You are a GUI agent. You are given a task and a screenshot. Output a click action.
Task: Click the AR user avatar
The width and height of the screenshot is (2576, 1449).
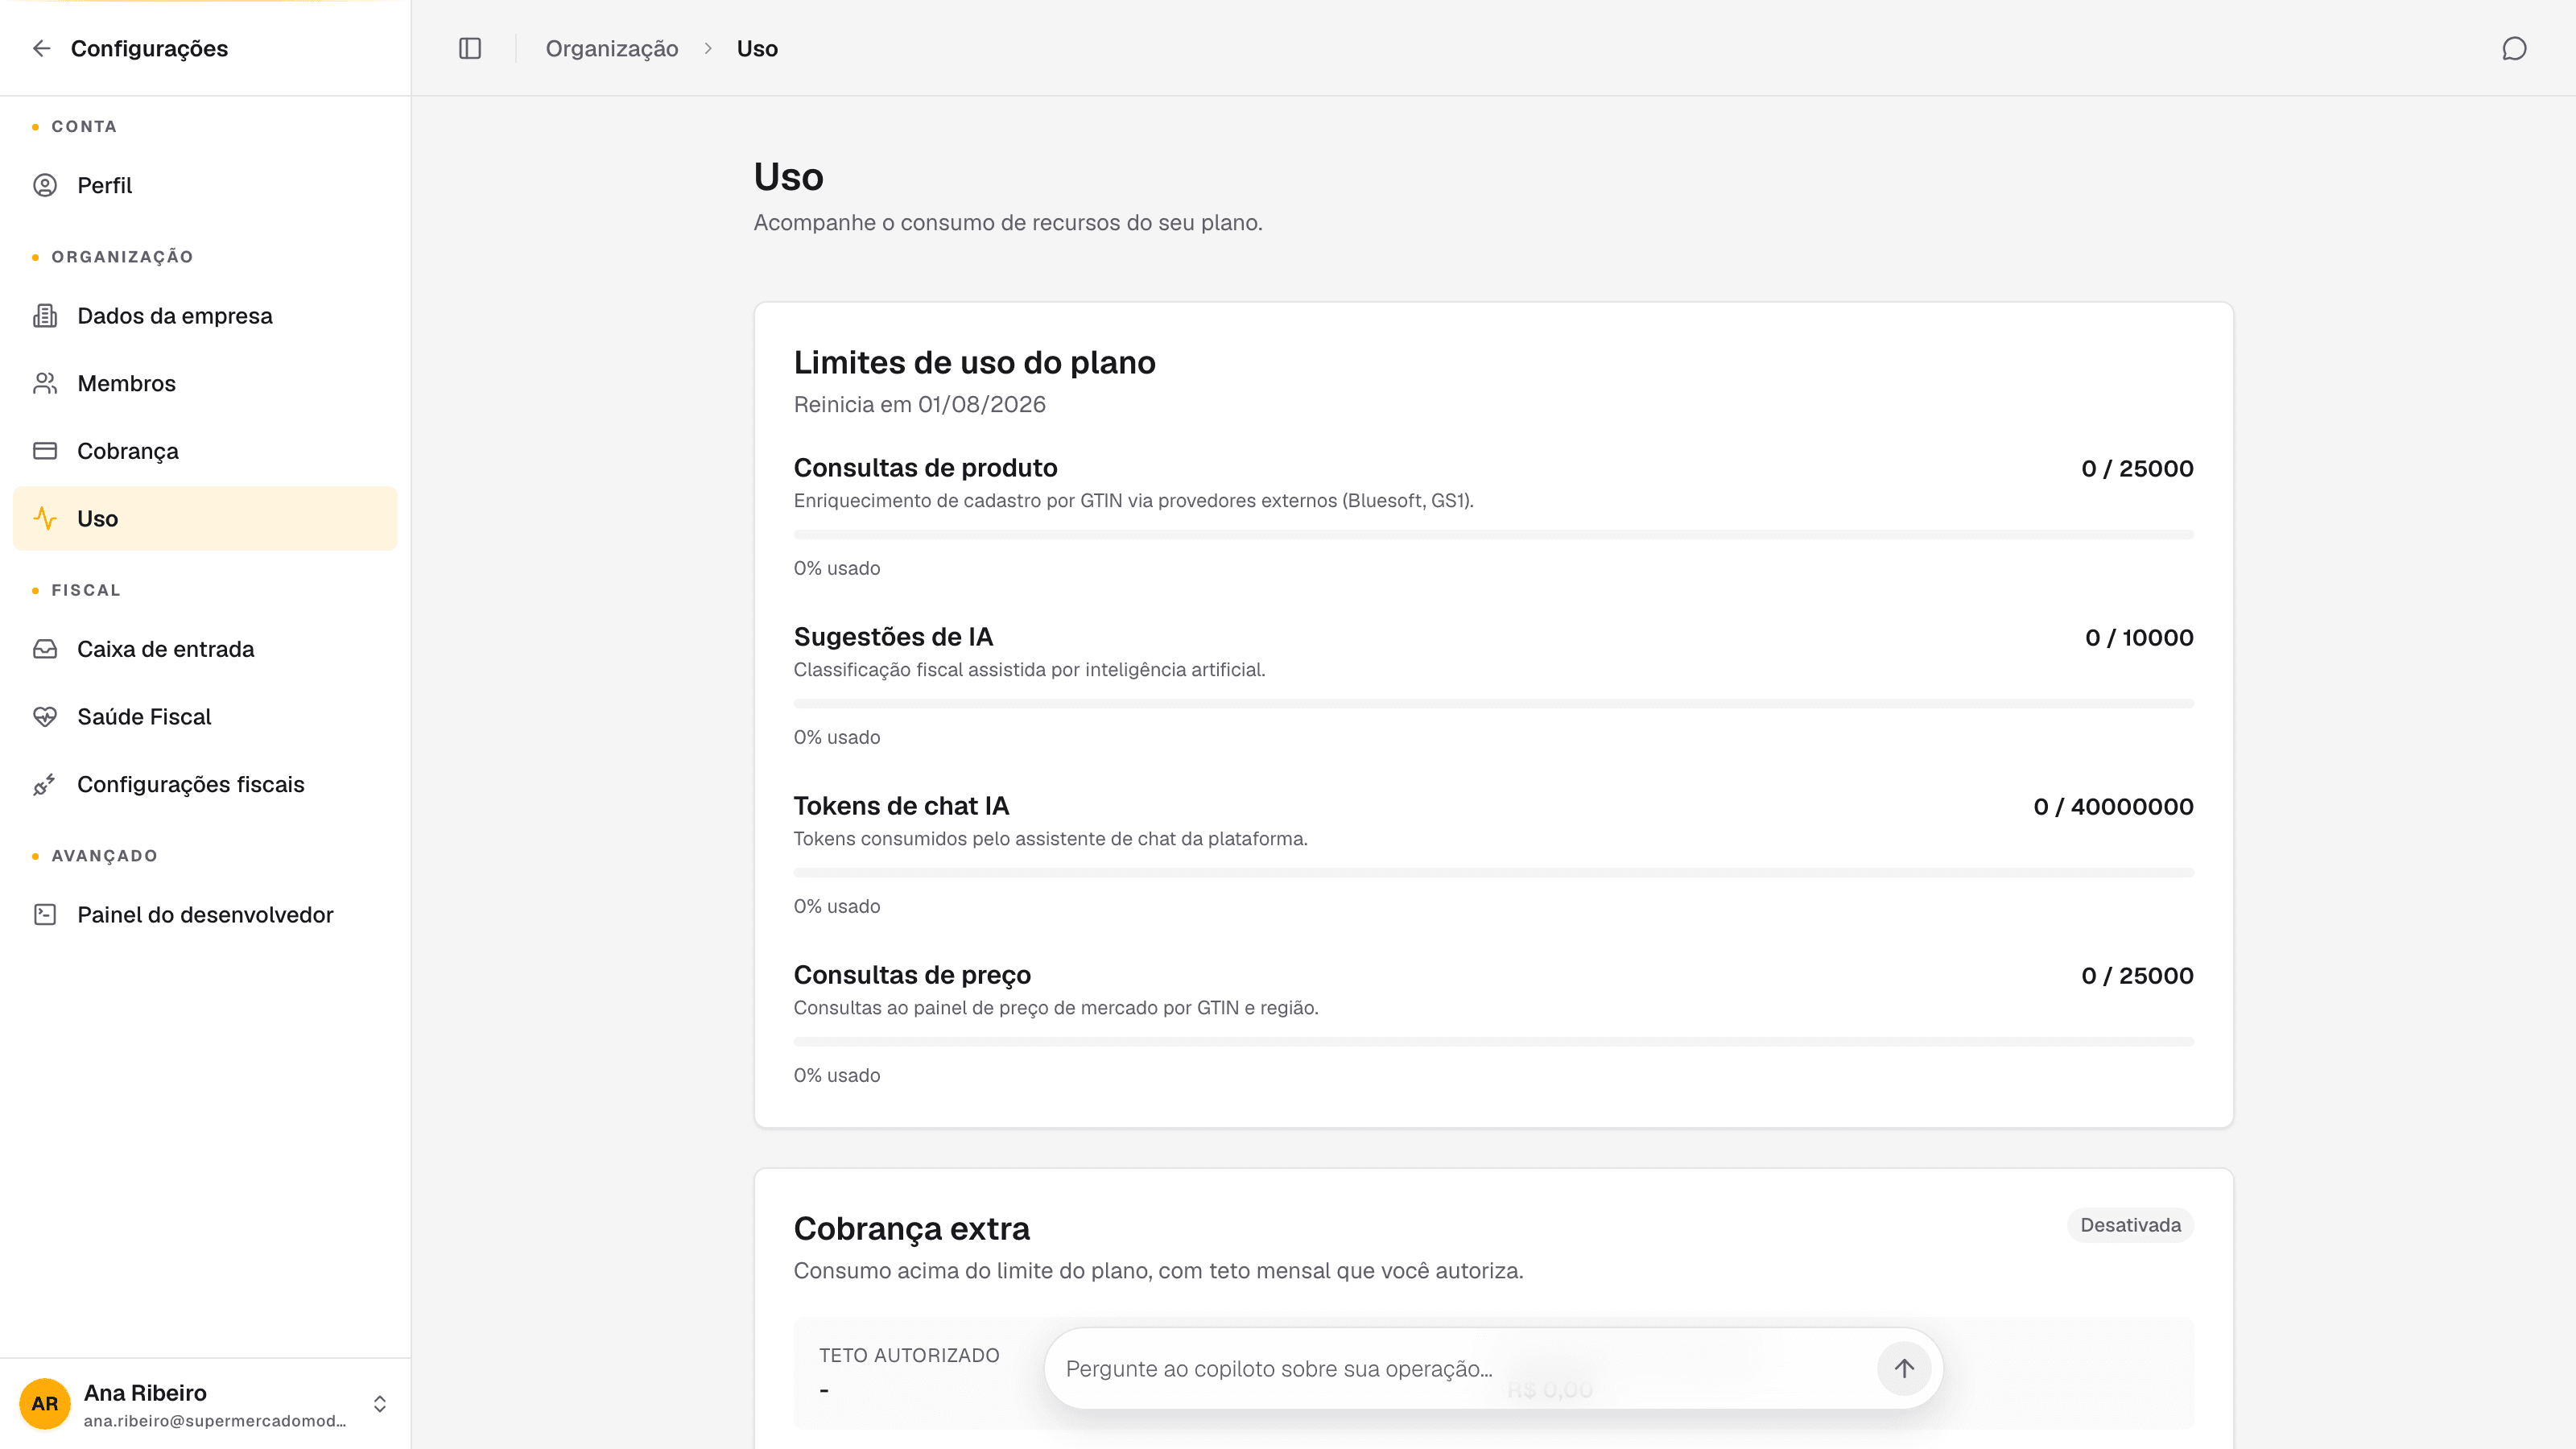45,1404
